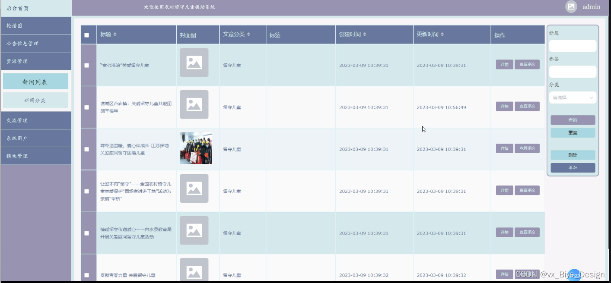611x283 pixels.
Task: Click the admin avatar image icon
Action: coord(571,6)
